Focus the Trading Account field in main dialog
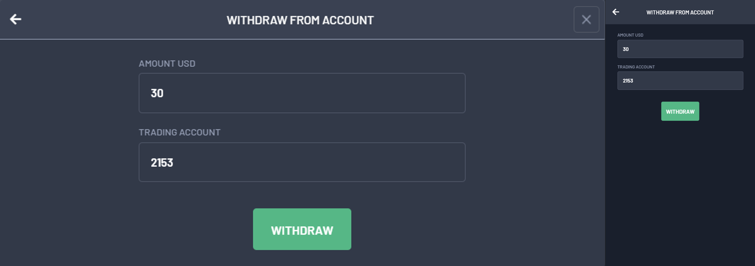This screenshot has height=266, width=755. (301, 162)
